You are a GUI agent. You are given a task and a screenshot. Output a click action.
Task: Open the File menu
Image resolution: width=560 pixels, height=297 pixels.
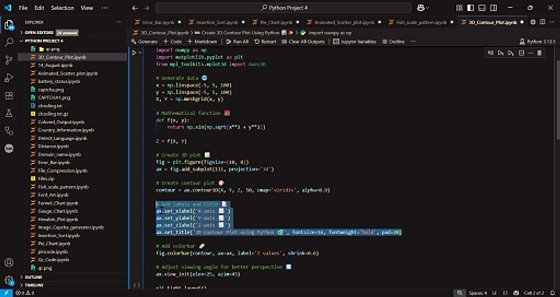pyautogui.click(x=23, y=8)
